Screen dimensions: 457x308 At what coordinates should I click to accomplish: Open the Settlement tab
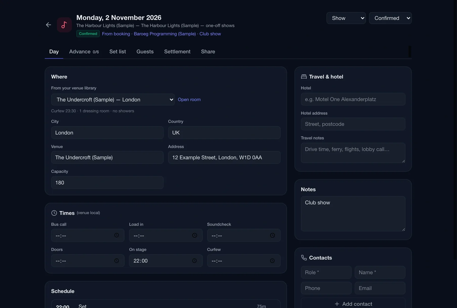[177, 52]
